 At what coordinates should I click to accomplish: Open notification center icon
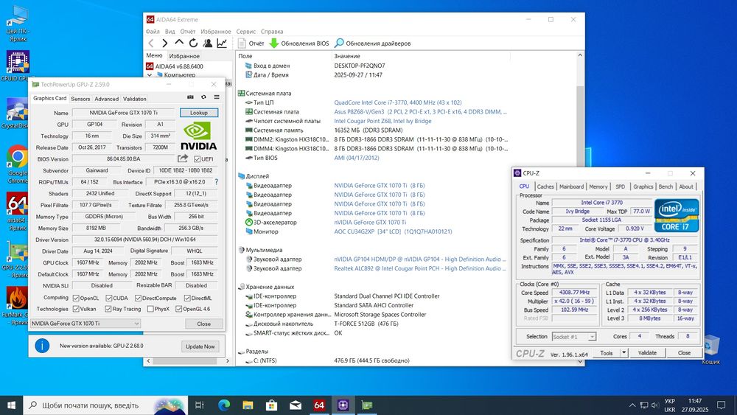point(721,405)
